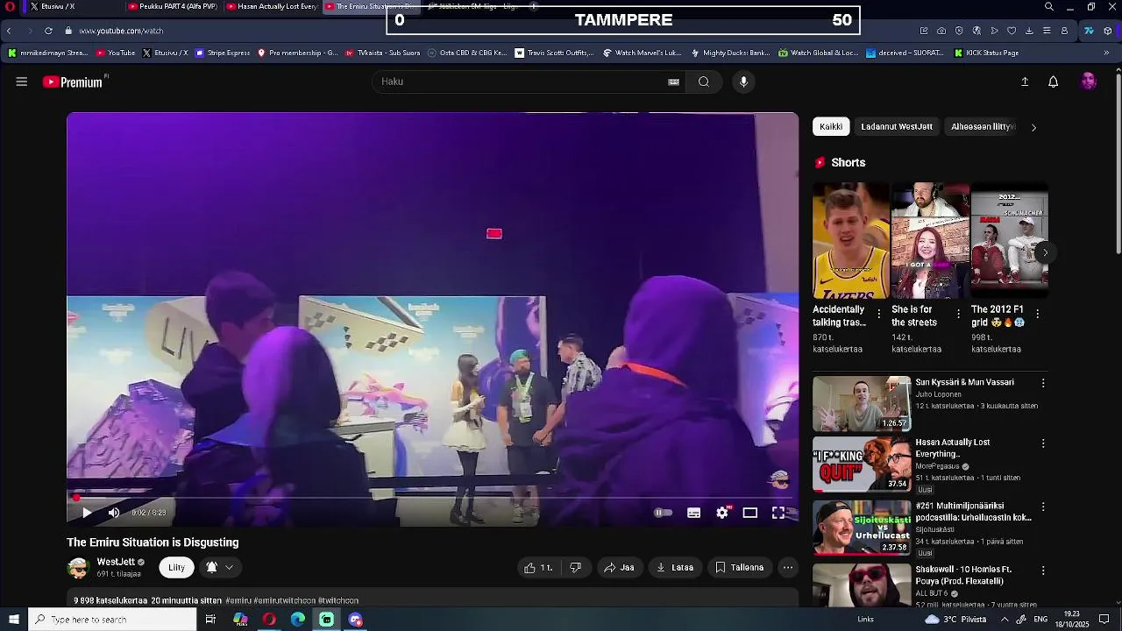Open options for Accidentally talking trash Short

click(879, 314)
